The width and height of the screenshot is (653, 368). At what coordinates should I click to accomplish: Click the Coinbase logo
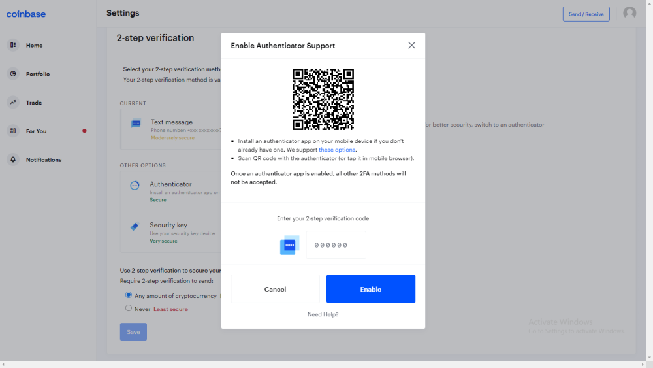tap(26, 14)
